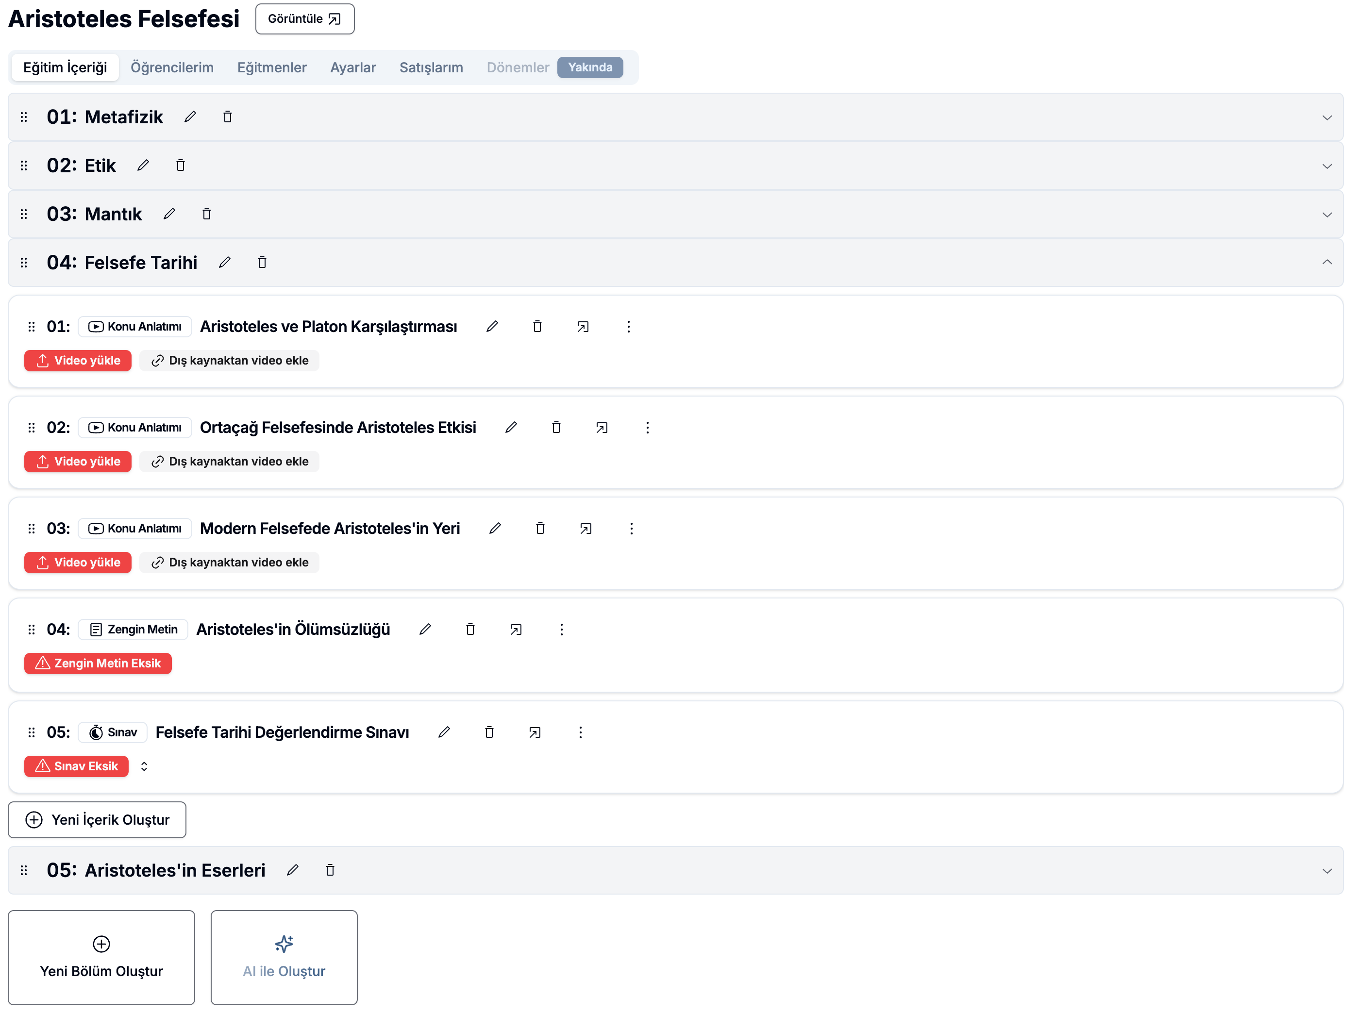
Task: Click the Sınav type tag on lesson 05
Action: tap(113, 732)
